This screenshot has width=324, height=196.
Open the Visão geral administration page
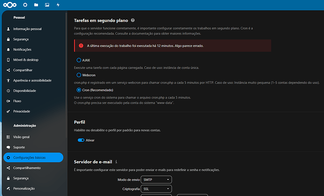[x=22, y=137]
